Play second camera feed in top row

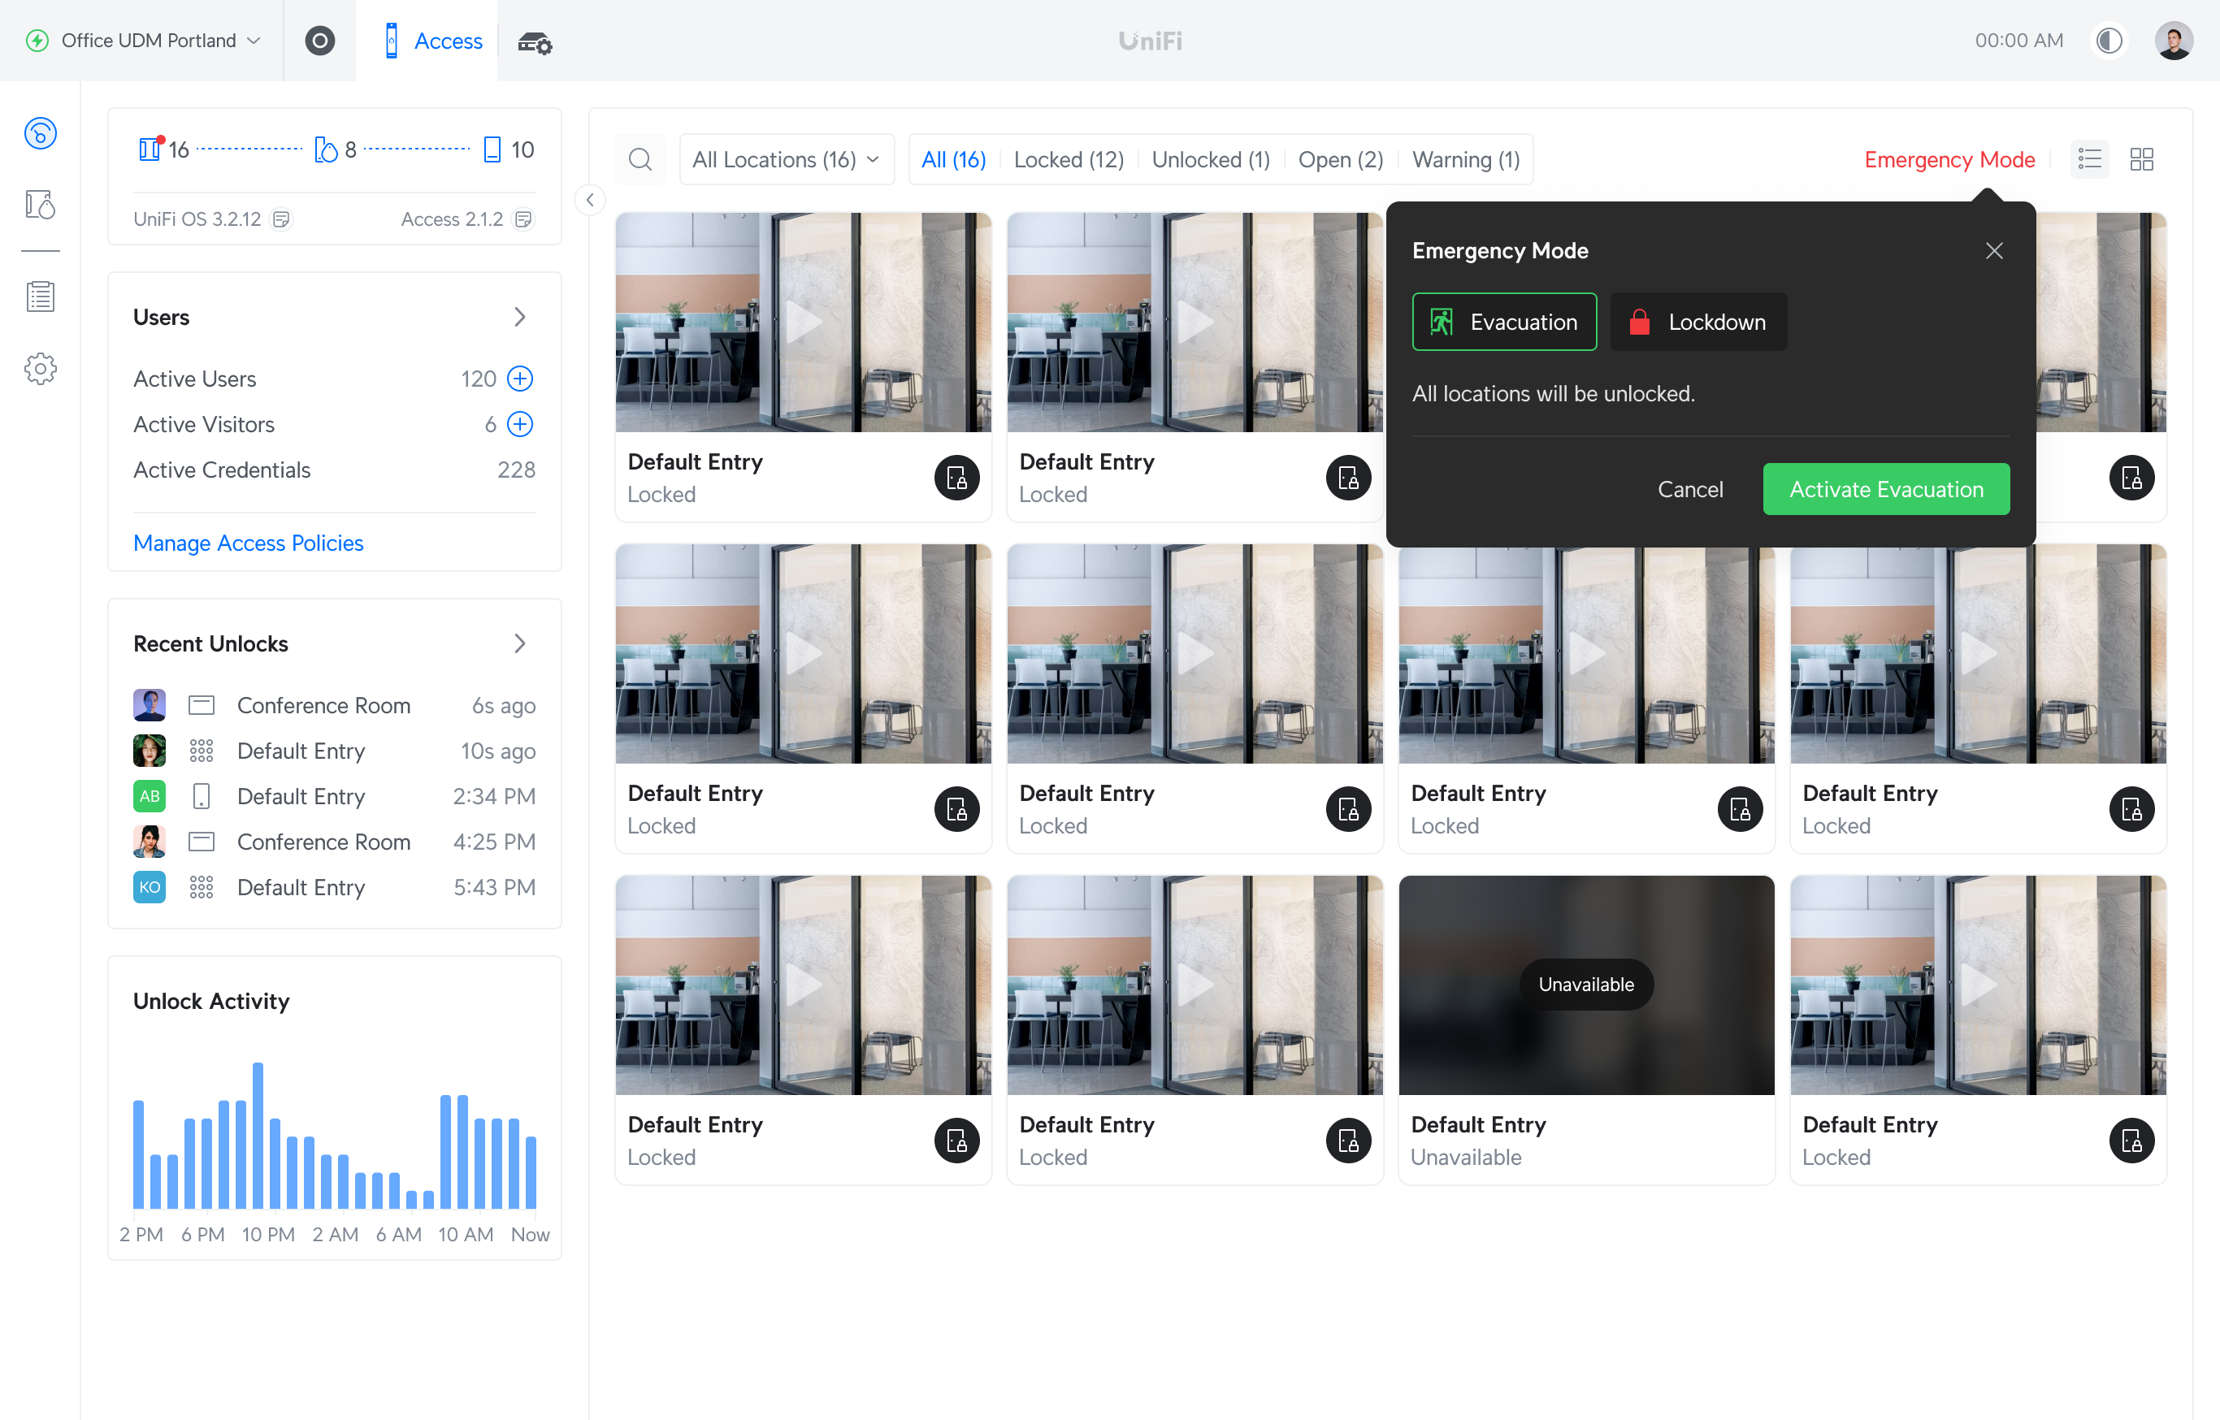pos(1195,323)
